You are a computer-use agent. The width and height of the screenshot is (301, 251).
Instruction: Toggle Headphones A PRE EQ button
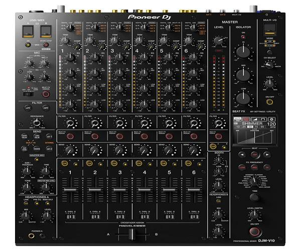tap(37, 203)
